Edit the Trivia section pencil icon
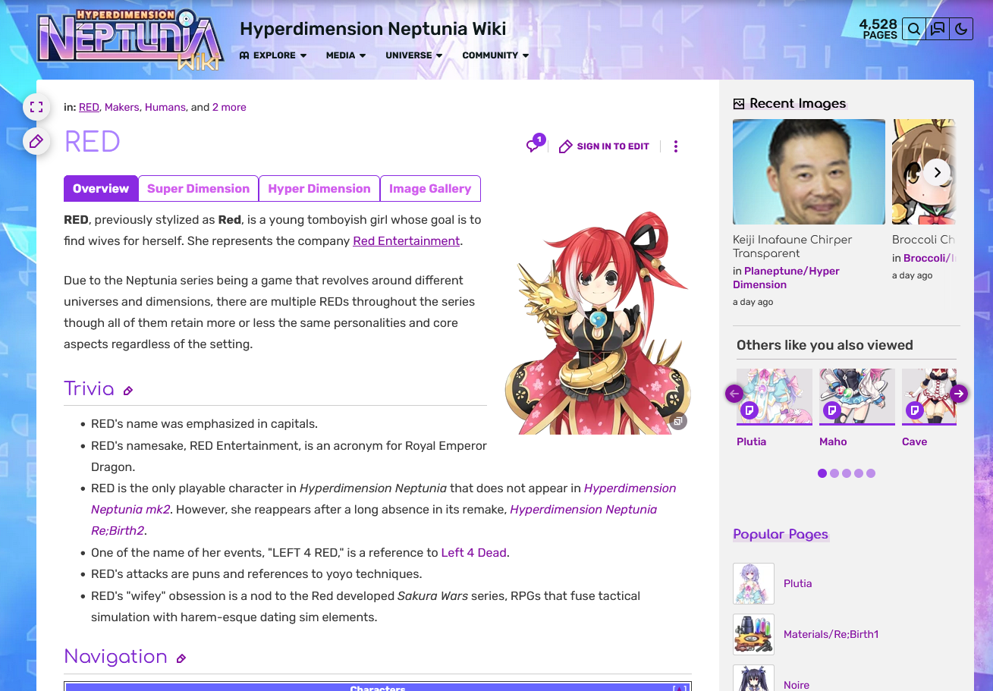 point(128,391)
